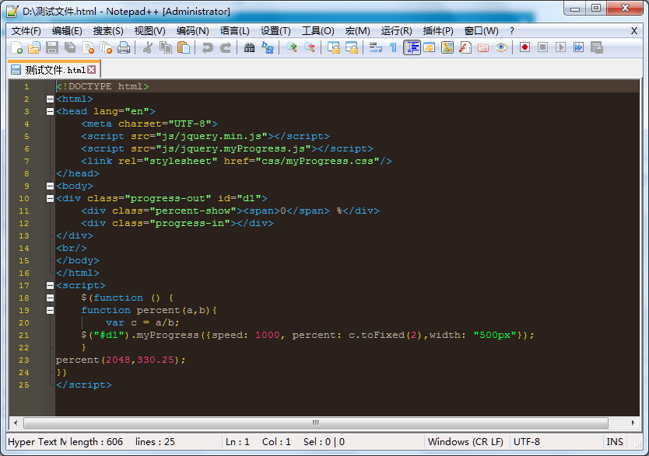
Task: Open the 搜索(S) menu
Action: click(108, 31)
